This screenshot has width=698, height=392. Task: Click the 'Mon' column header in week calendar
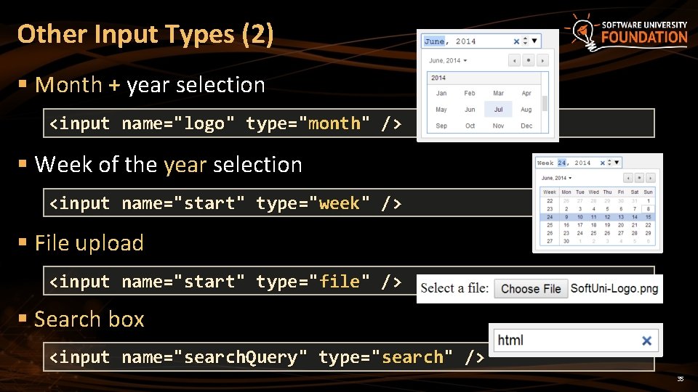point(566,192)
